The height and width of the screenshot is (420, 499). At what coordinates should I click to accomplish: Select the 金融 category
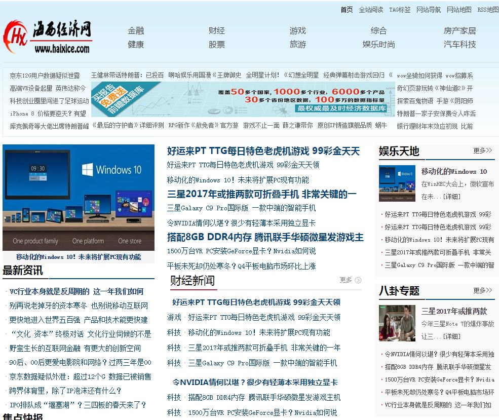[x=136, y=30]
